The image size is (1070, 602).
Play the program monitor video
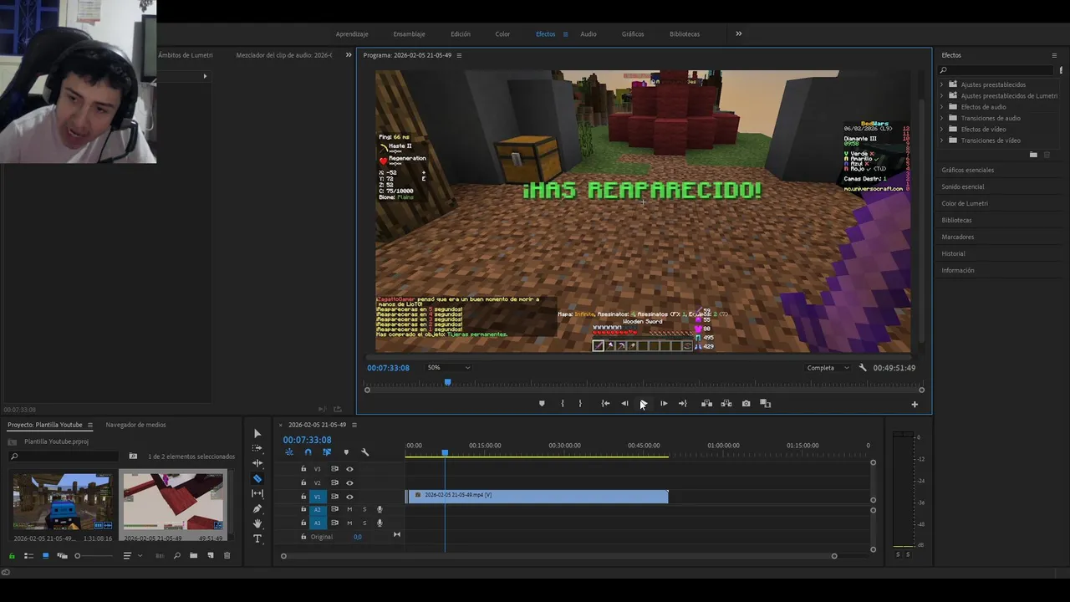click(643, 404)
